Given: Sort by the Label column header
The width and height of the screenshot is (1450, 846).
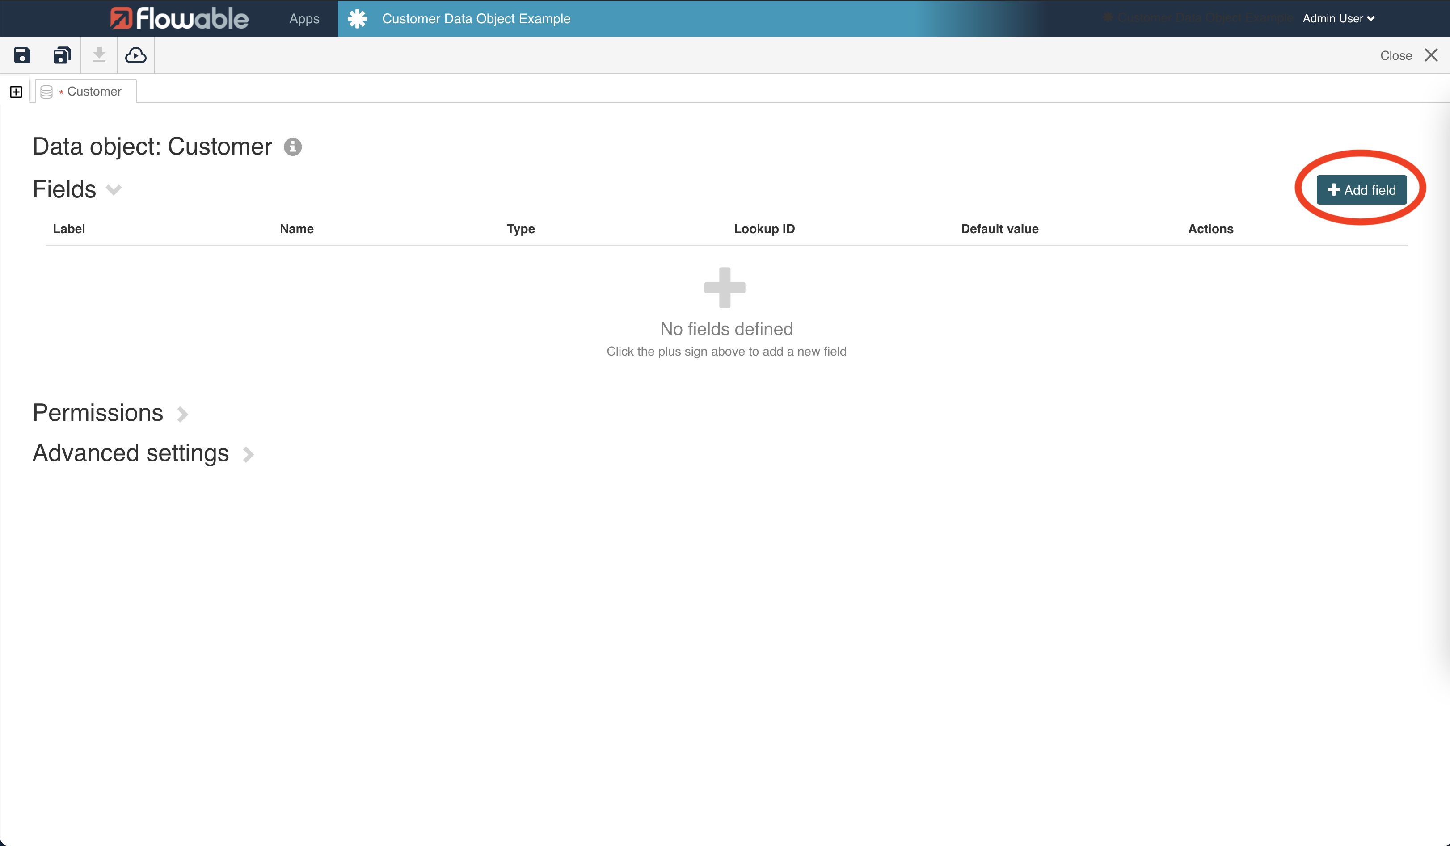Looking at the screenshot, I should click(68, 228).
